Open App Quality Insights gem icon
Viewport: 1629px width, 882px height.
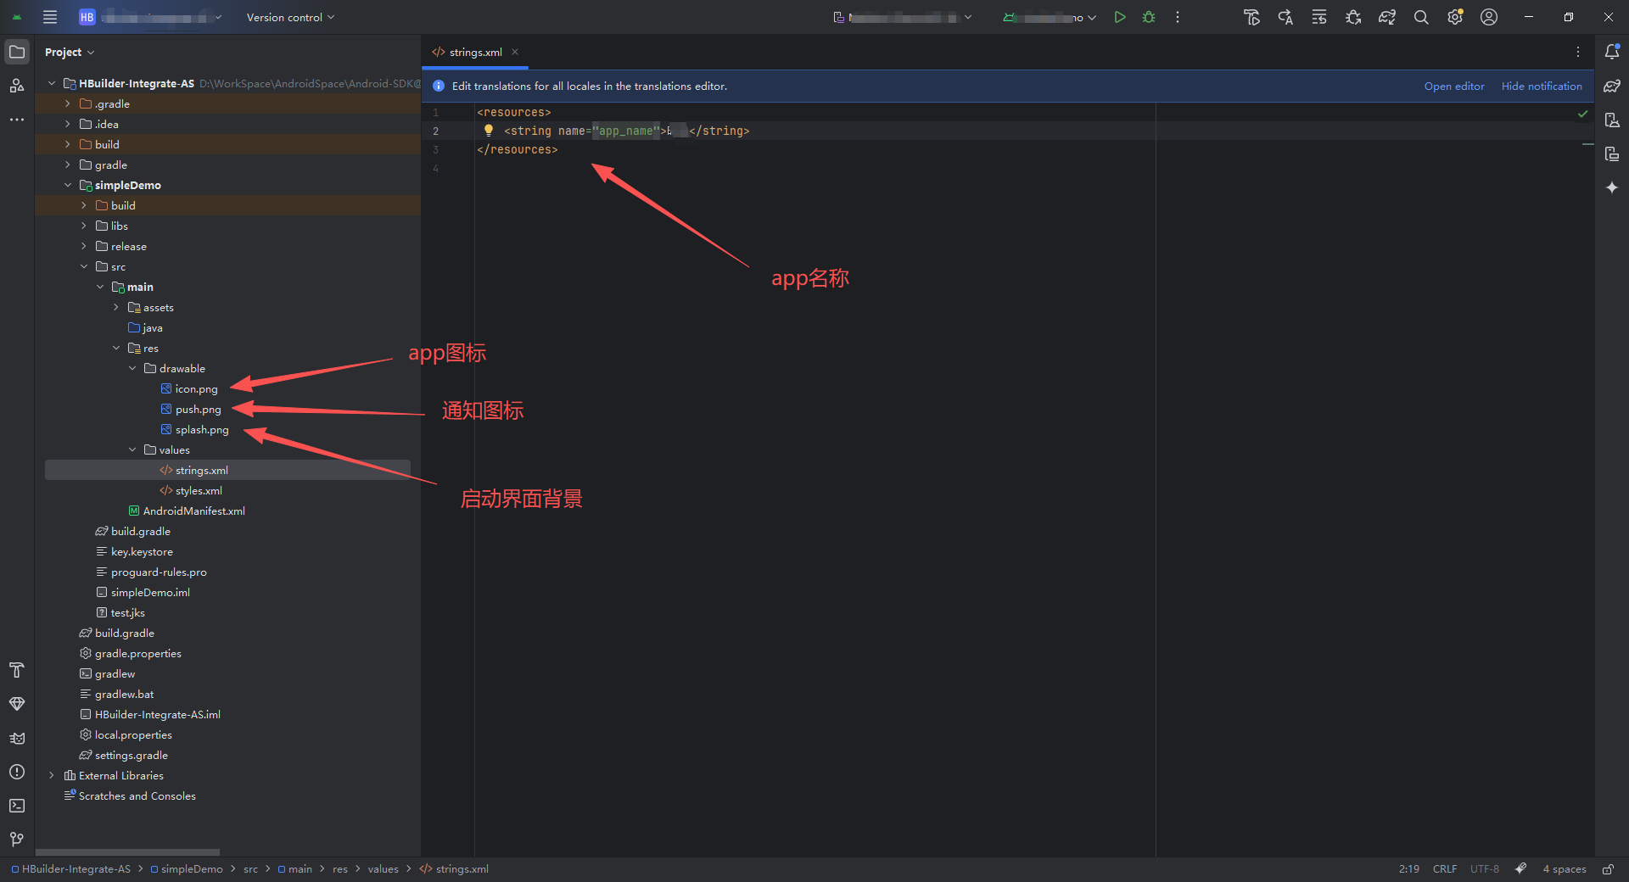pyautogui.click(x=17, y=704)
